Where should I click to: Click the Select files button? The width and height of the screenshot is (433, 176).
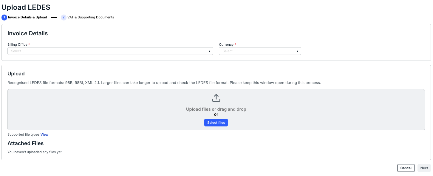click(x=216, y=123)
